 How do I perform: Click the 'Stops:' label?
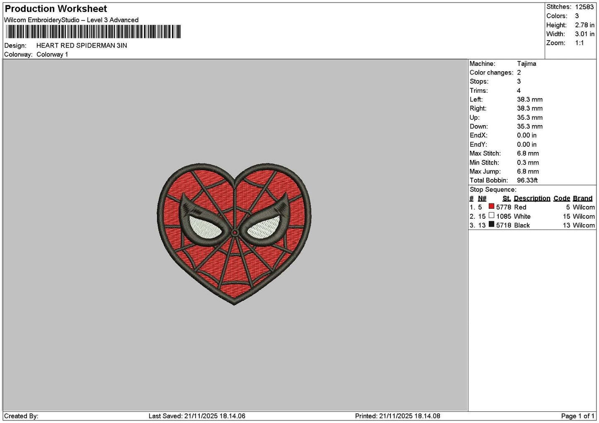tap(479, 82)
